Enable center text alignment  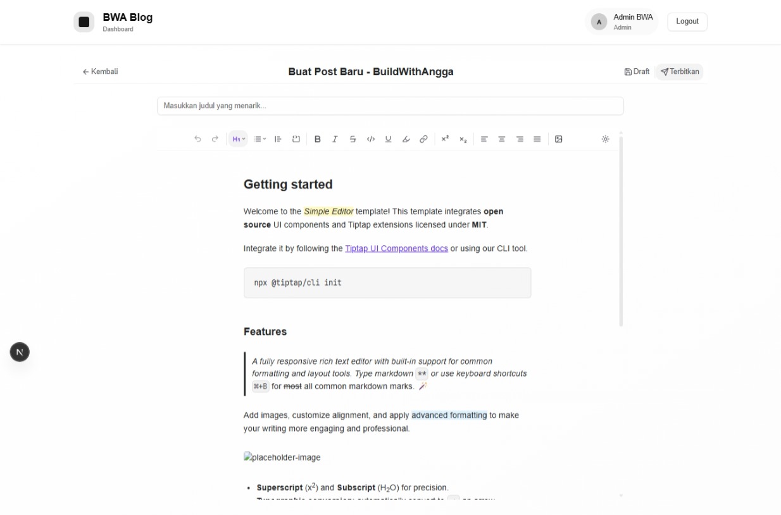coord(500,138)
